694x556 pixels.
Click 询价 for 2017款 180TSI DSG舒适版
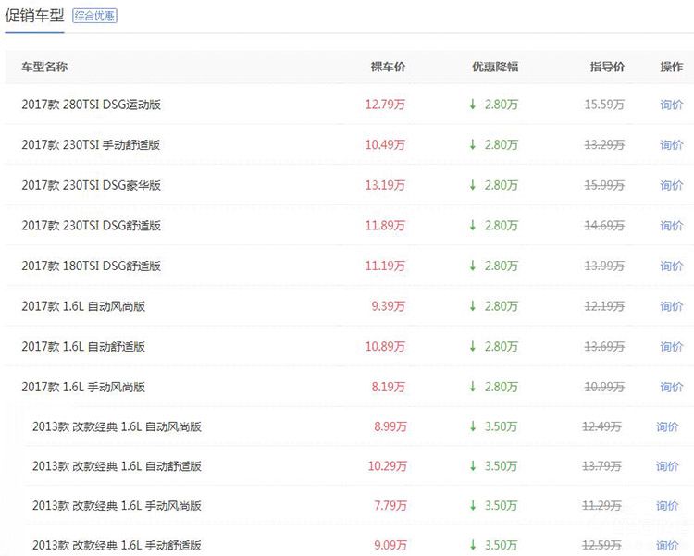pyautogui.click(x=671, y=266)
